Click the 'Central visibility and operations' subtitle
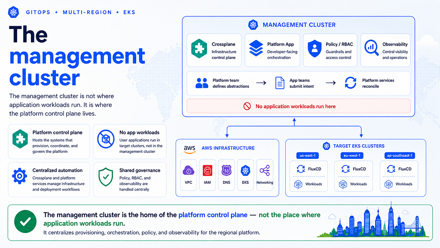This screenshot has height=248, width=440. 395,55
